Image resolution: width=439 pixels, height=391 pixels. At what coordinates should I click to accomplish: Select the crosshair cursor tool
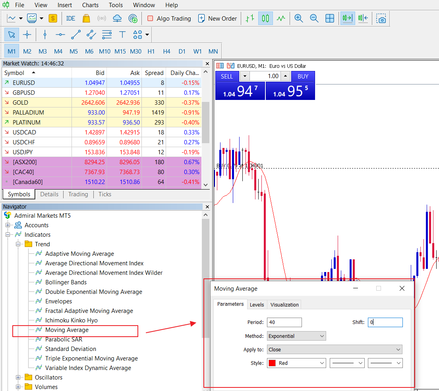tap(27, 34)
